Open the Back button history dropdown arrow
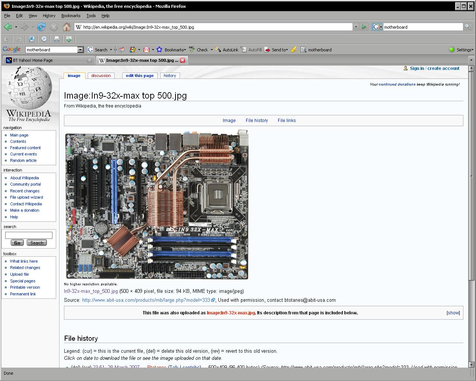Screen dimensions: 476x381 click(16, 27)
